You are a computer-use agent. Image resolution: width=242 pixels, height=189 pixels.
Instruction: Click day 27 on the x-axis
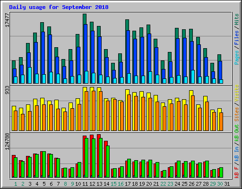click(x=199, y=184)
